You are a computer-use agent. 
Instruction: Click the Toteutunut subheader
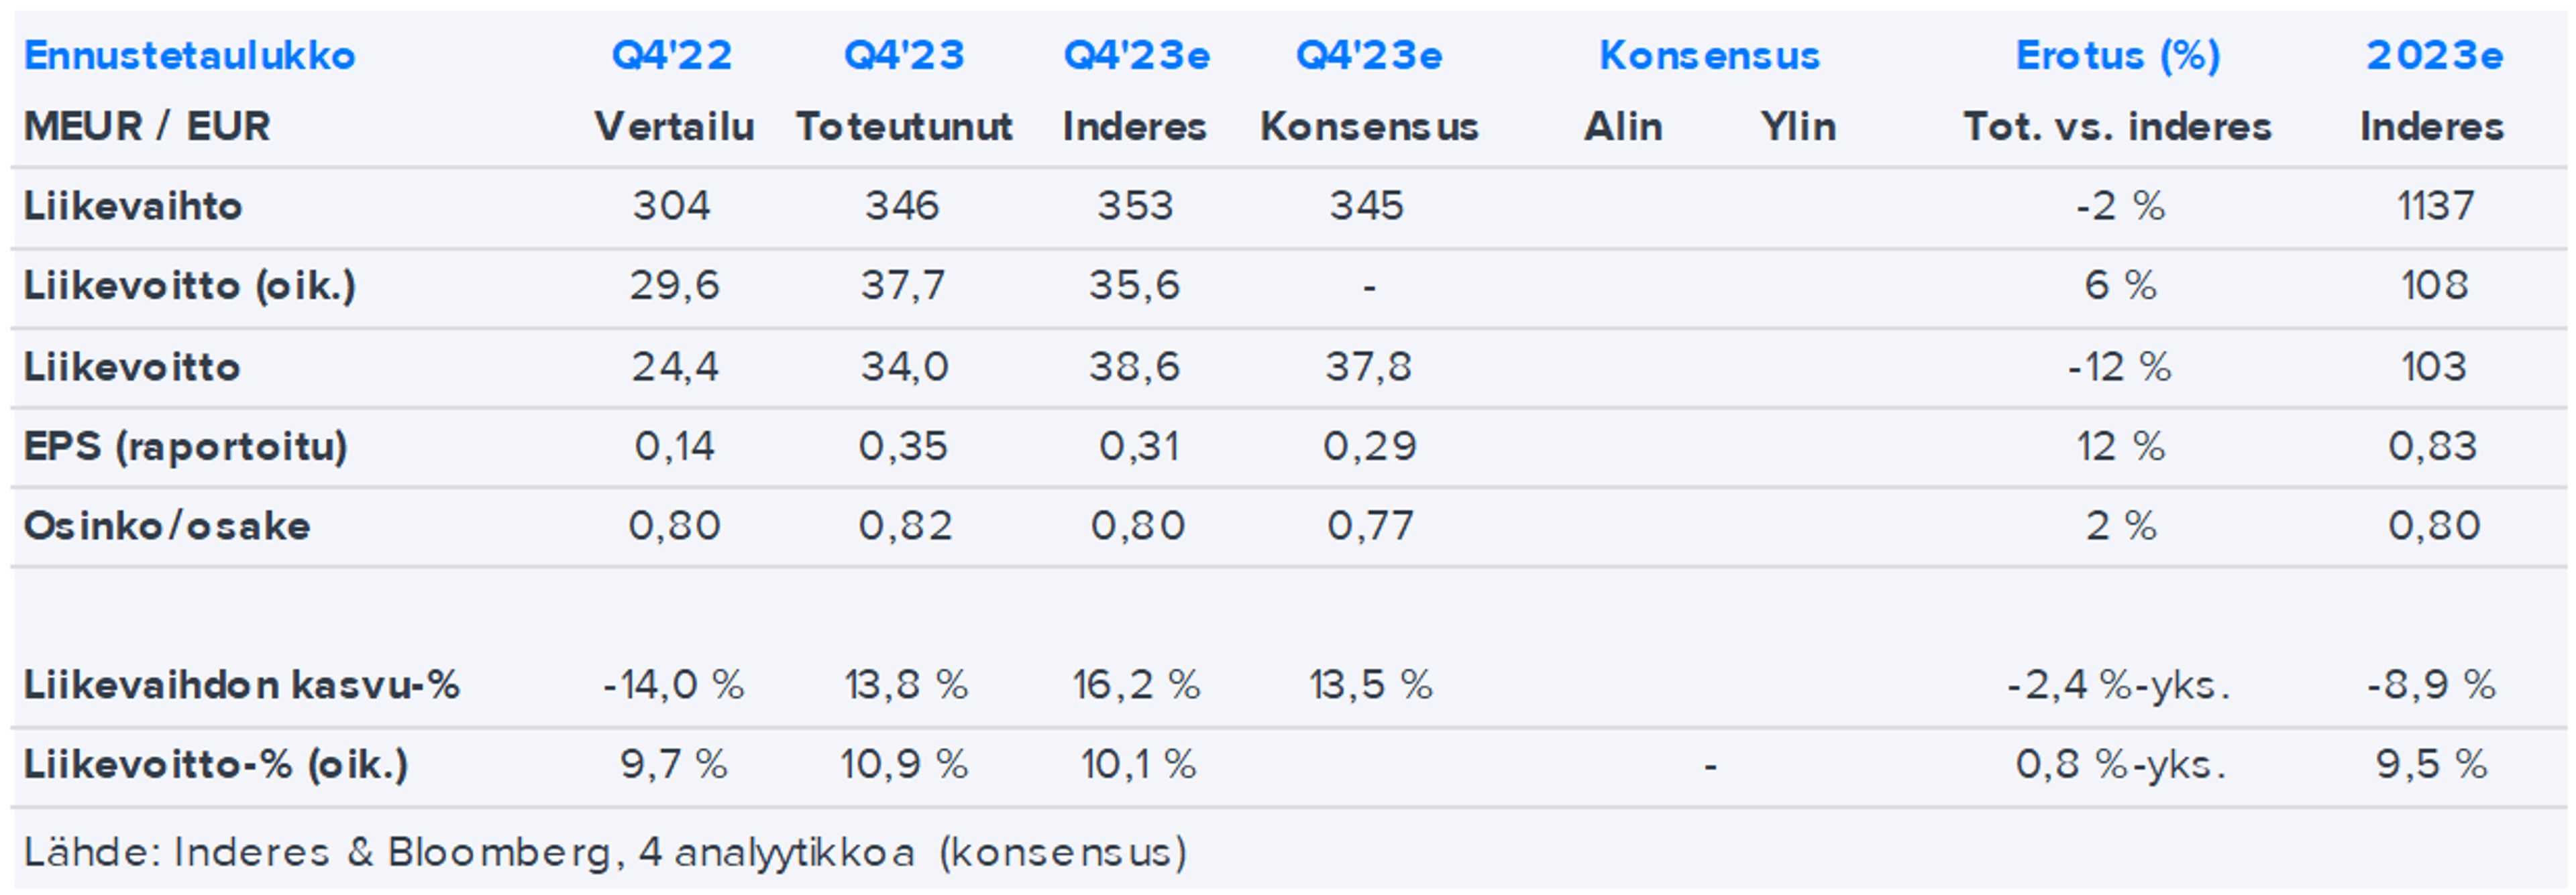[x=904, y=127]
